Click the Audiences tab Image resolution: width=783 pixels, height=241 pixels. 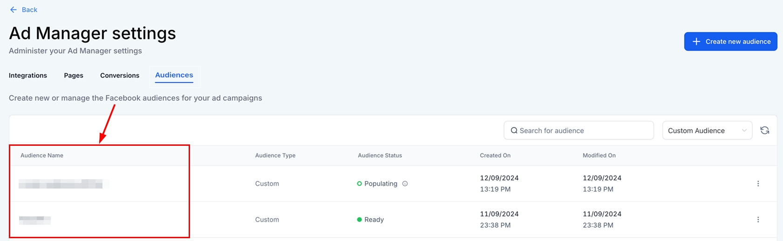(x=174, y=75)
